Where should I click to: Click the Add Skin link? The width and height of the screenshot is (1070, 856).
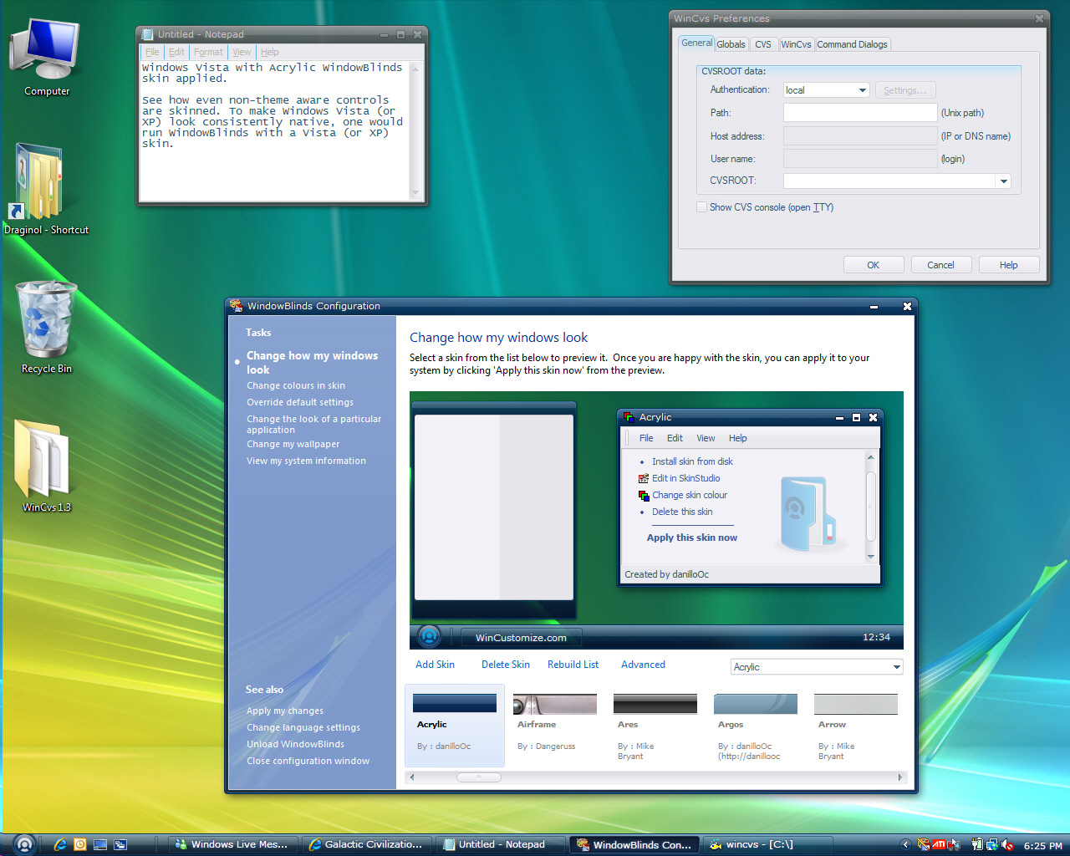click(435, 665)
